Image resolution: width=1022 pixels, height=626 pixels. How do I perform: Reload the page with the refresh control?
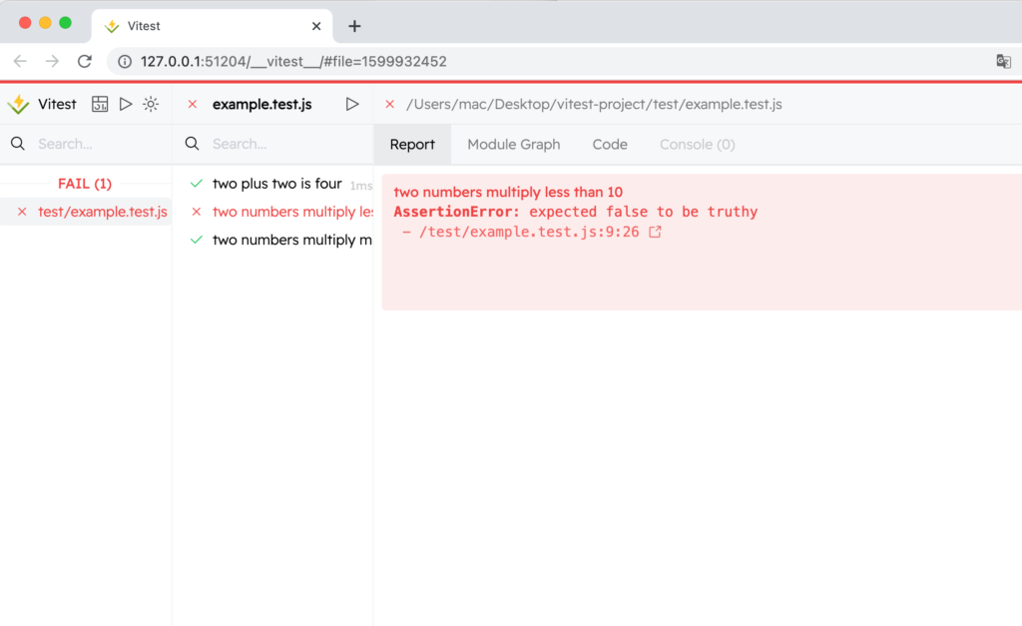(85, 61)
